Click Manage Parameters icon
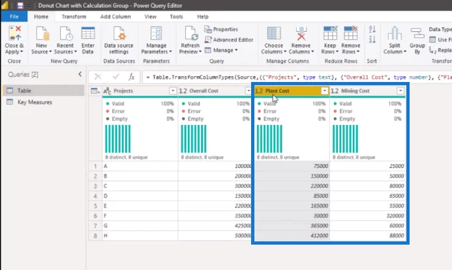This screenshot has width=452, height=270. pos(156,33)
